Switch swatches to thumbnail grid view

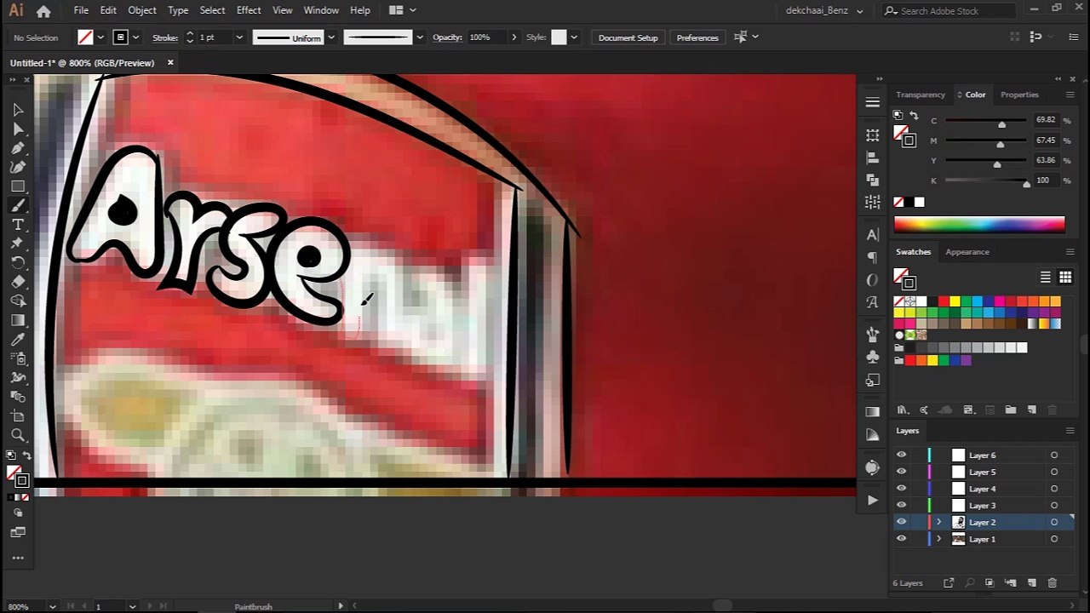[x=1064, y=278]
